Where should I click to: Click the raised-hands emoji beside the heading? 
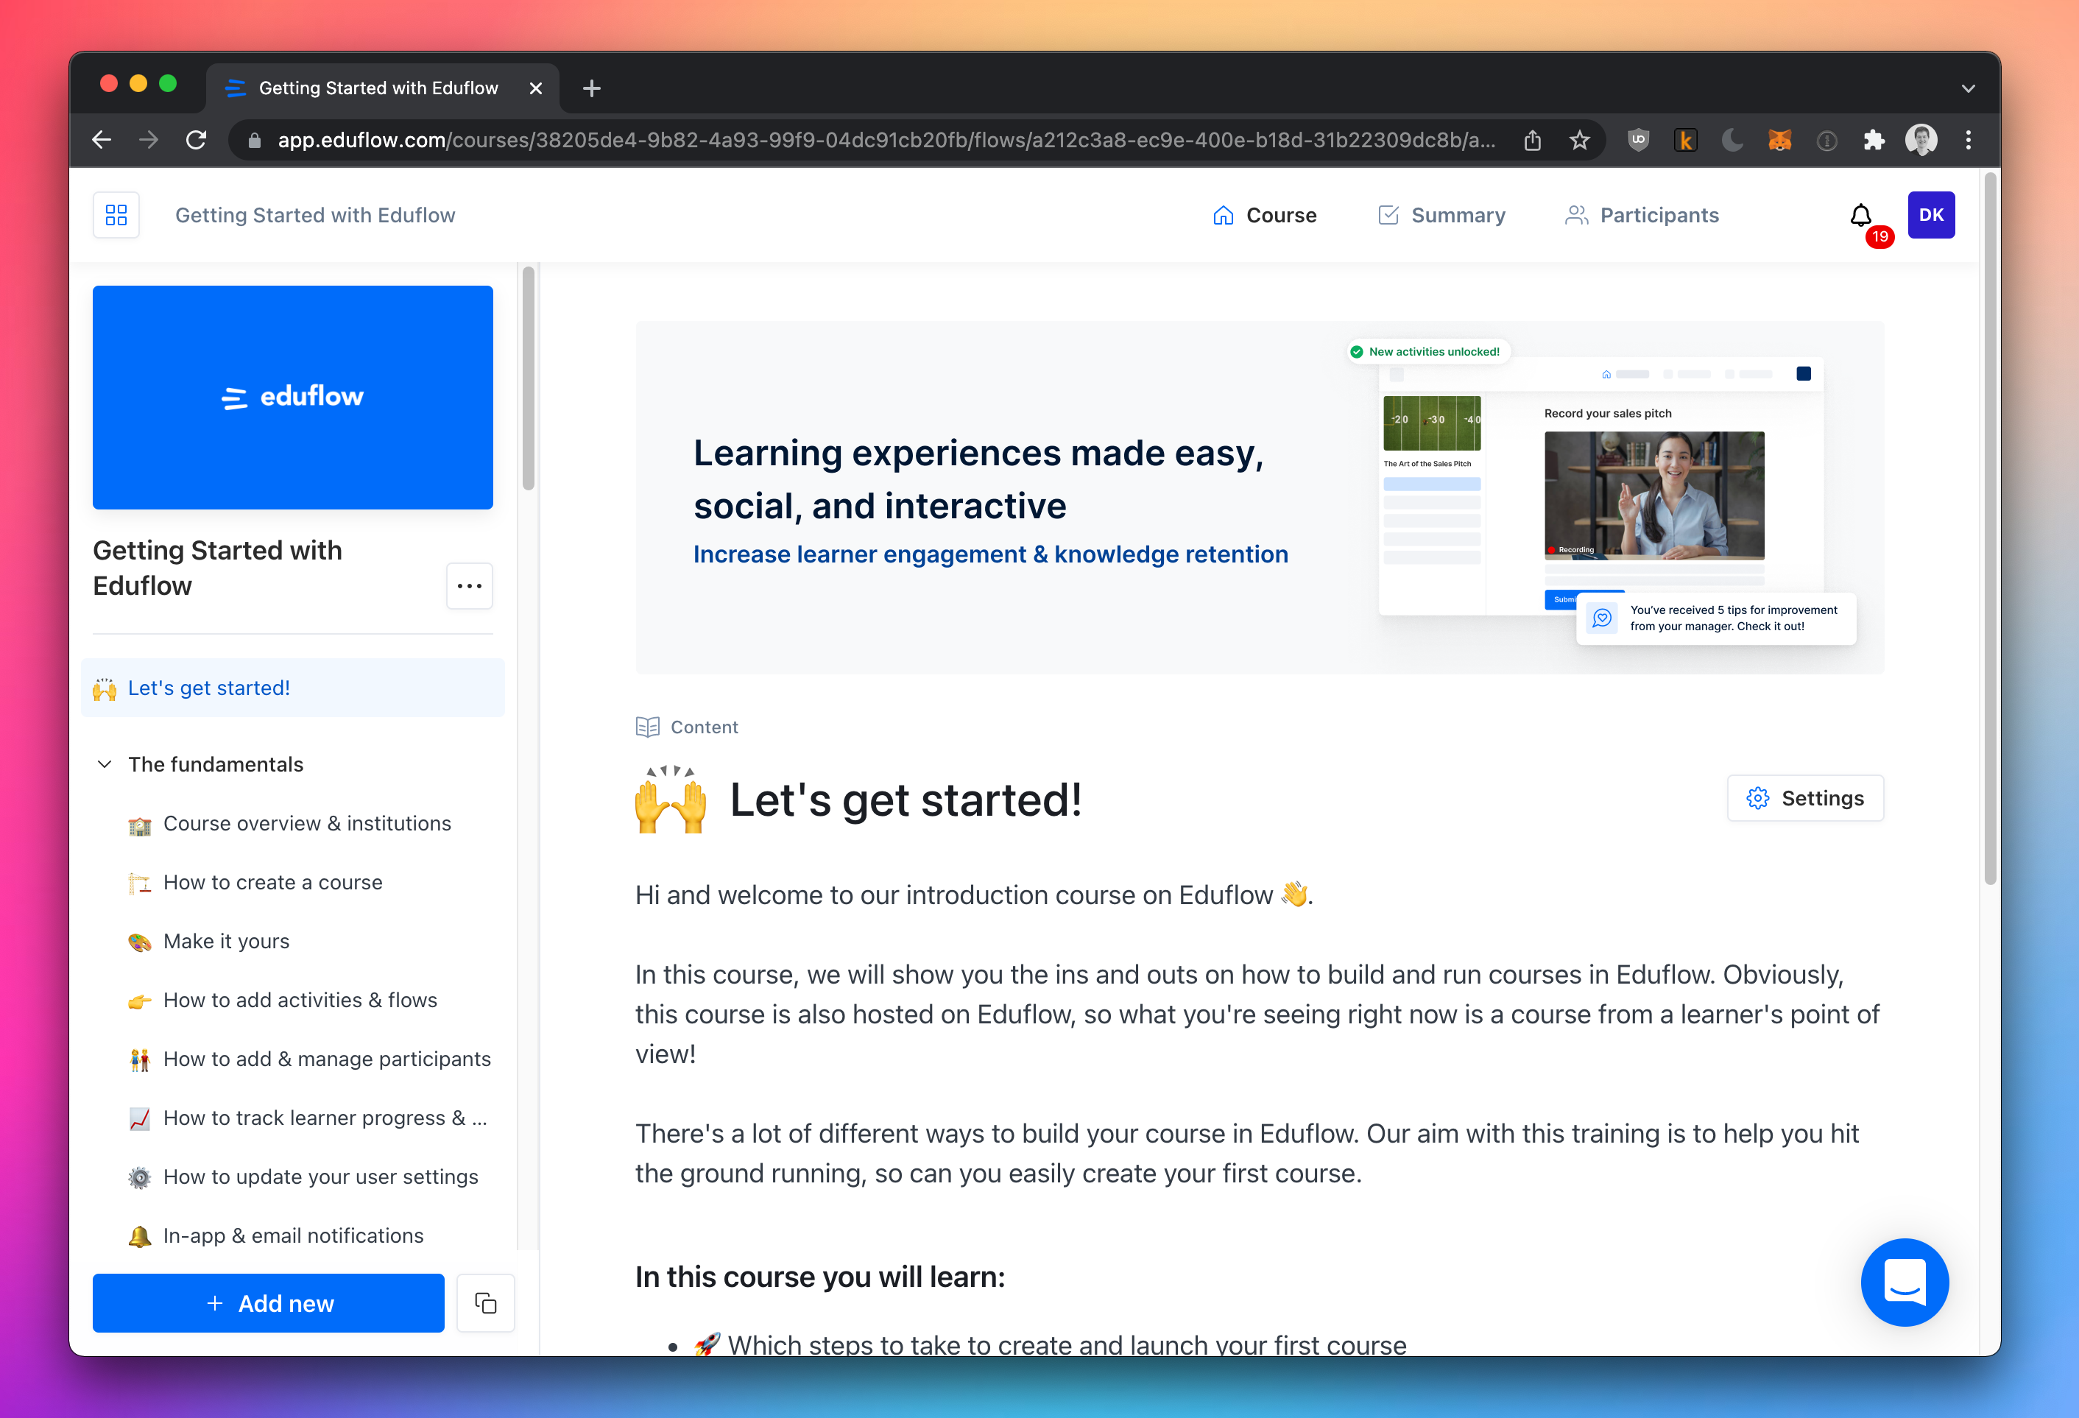(671, 799)
